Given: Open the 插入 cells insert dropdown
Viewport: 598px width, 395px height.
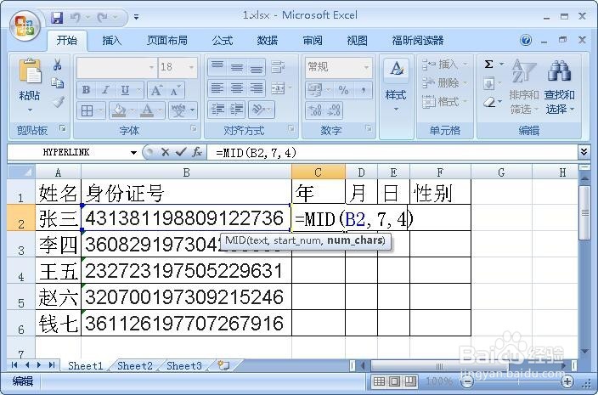Looking at the screenshot, I should click(445, 65).
